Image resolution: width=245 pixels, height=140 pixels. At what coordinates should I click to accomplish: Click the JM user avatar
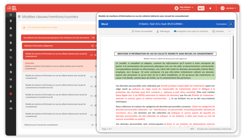[x=222, y=8]
